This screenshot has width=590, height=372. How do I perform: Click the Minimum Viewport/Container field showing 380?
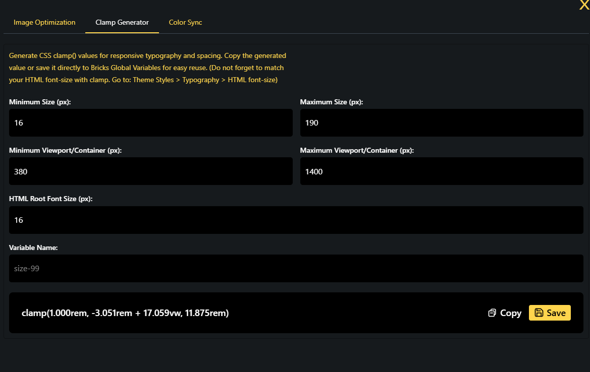tap(150, 171)
